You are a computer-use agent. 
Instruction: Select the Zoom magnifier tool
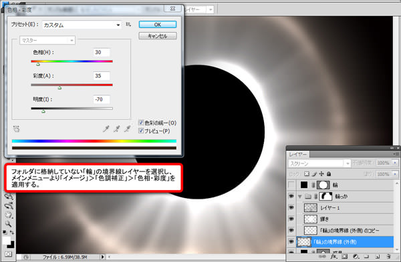tap(9, 224)
